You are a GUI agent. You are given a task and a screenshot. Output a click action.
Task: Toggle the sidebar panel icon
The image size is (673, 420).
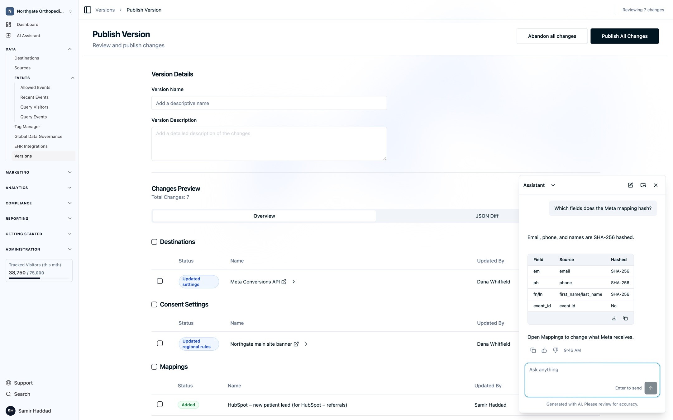point(88,10)
